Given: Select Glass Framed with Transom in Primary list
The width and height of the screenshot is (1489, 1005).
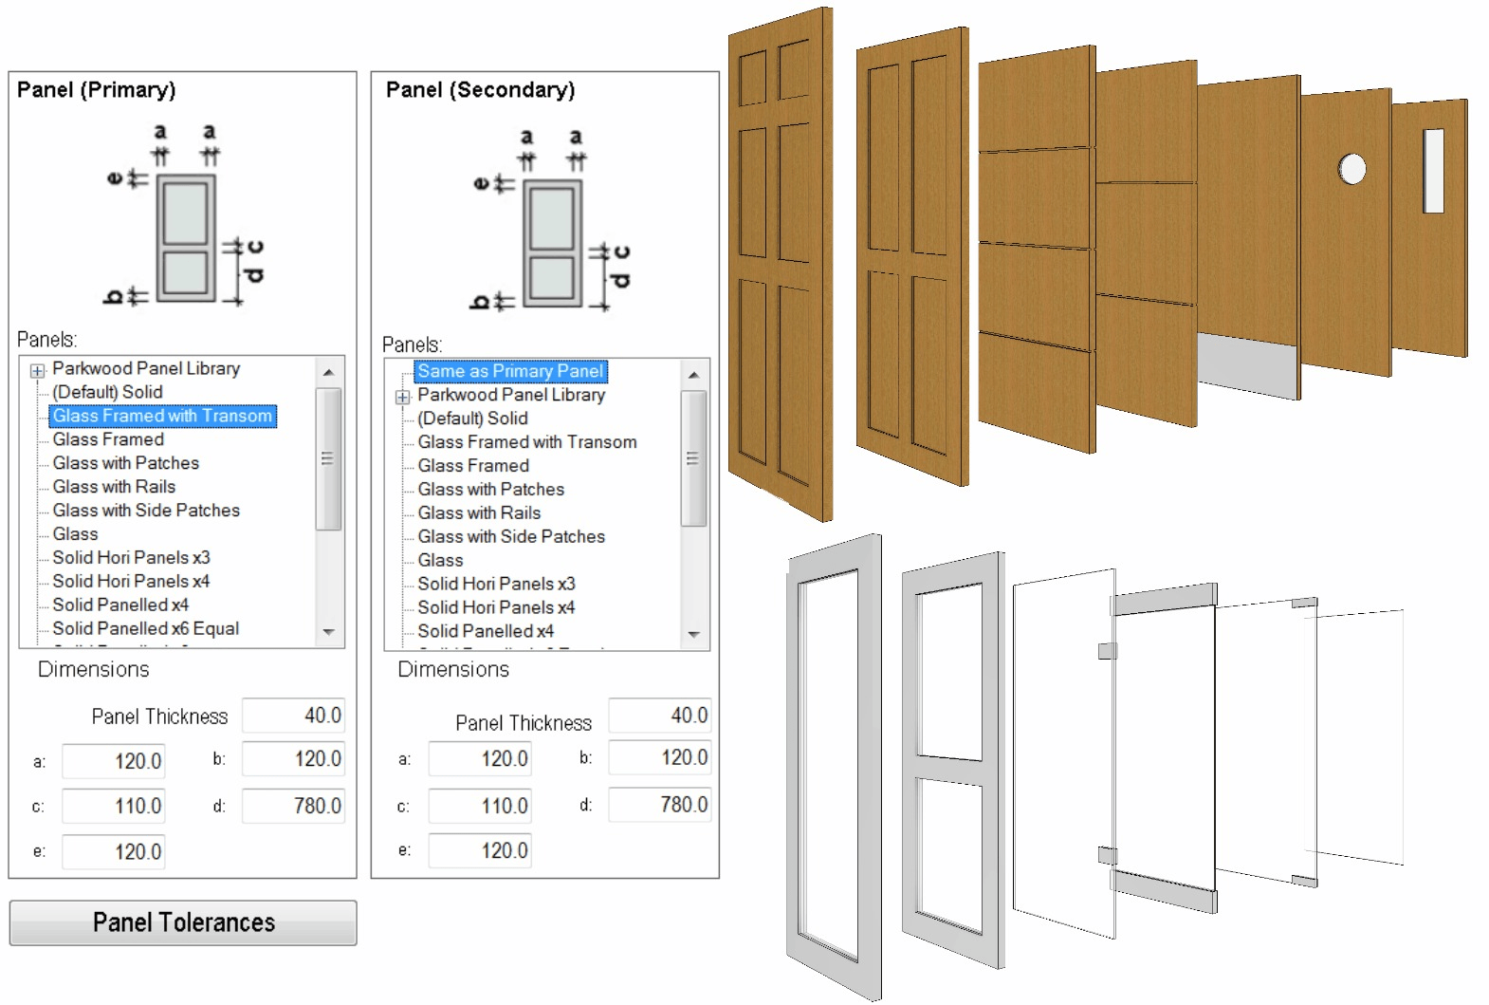Looking at the screenshot, I should click(x=162, y=416).
